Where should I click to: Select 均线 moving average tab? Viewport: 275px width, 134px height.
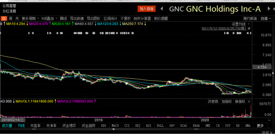point(21,125)
